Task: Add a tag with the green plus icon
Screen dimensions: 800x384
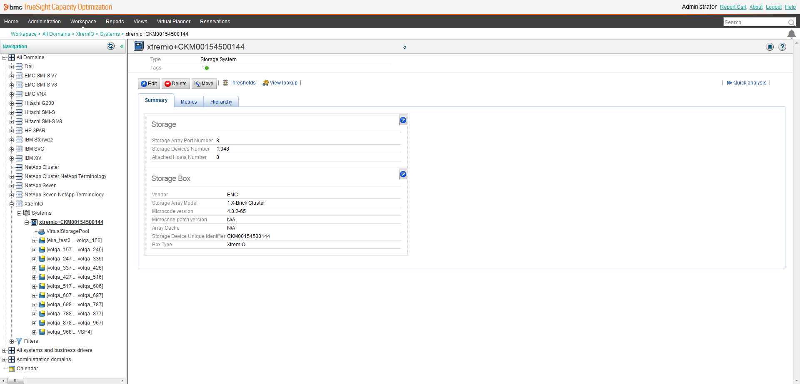Action: (205, 67)
